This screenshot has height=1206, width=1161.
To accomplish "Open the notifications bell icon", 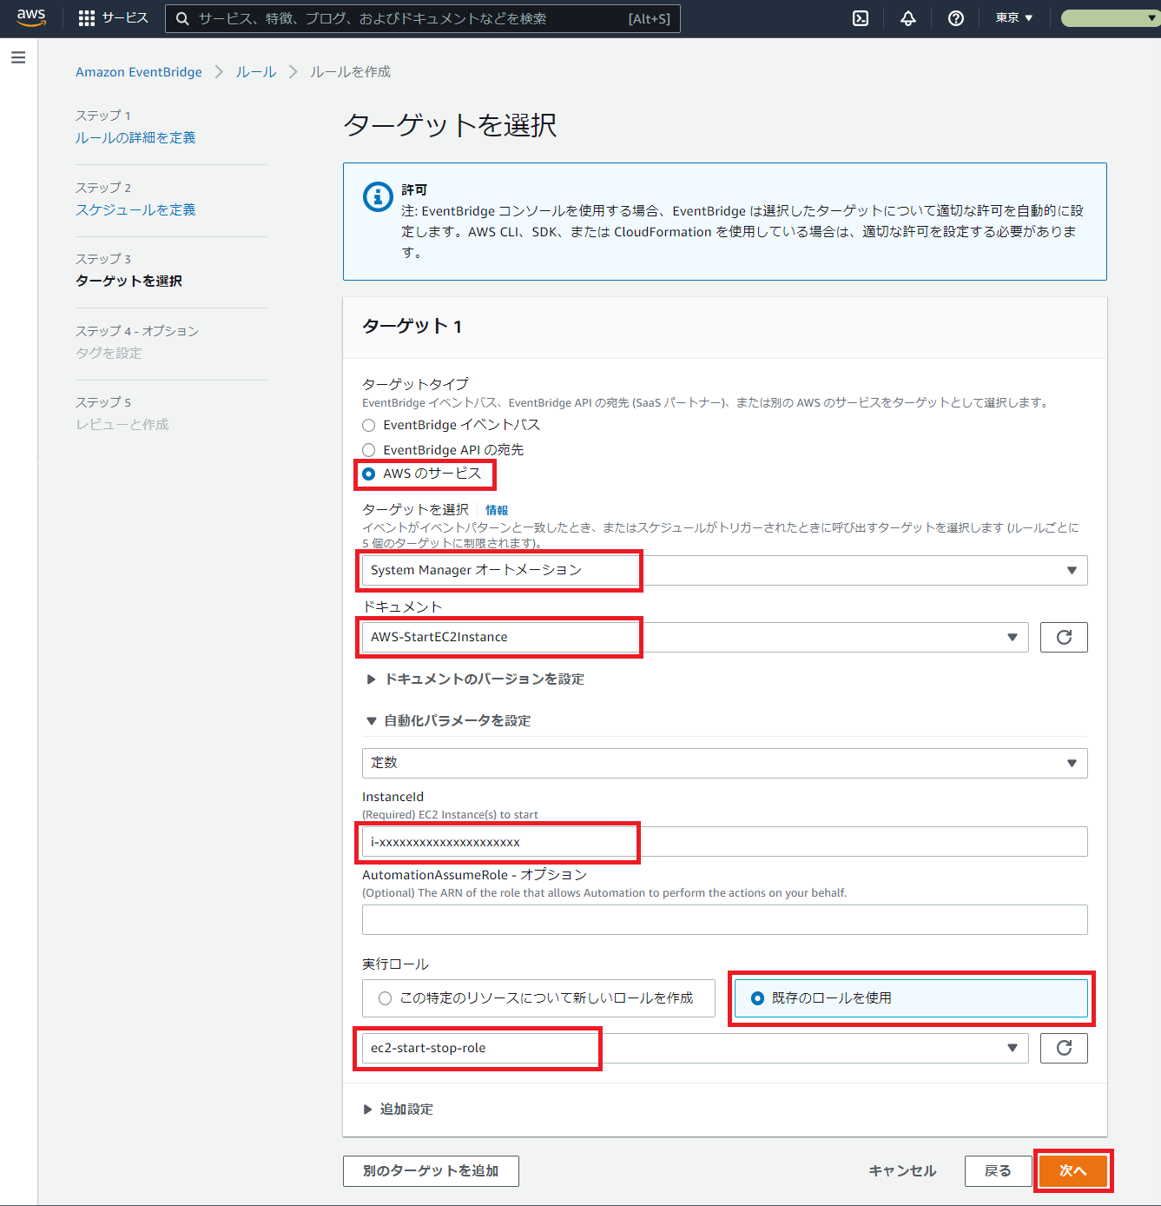I will [908, 18].
